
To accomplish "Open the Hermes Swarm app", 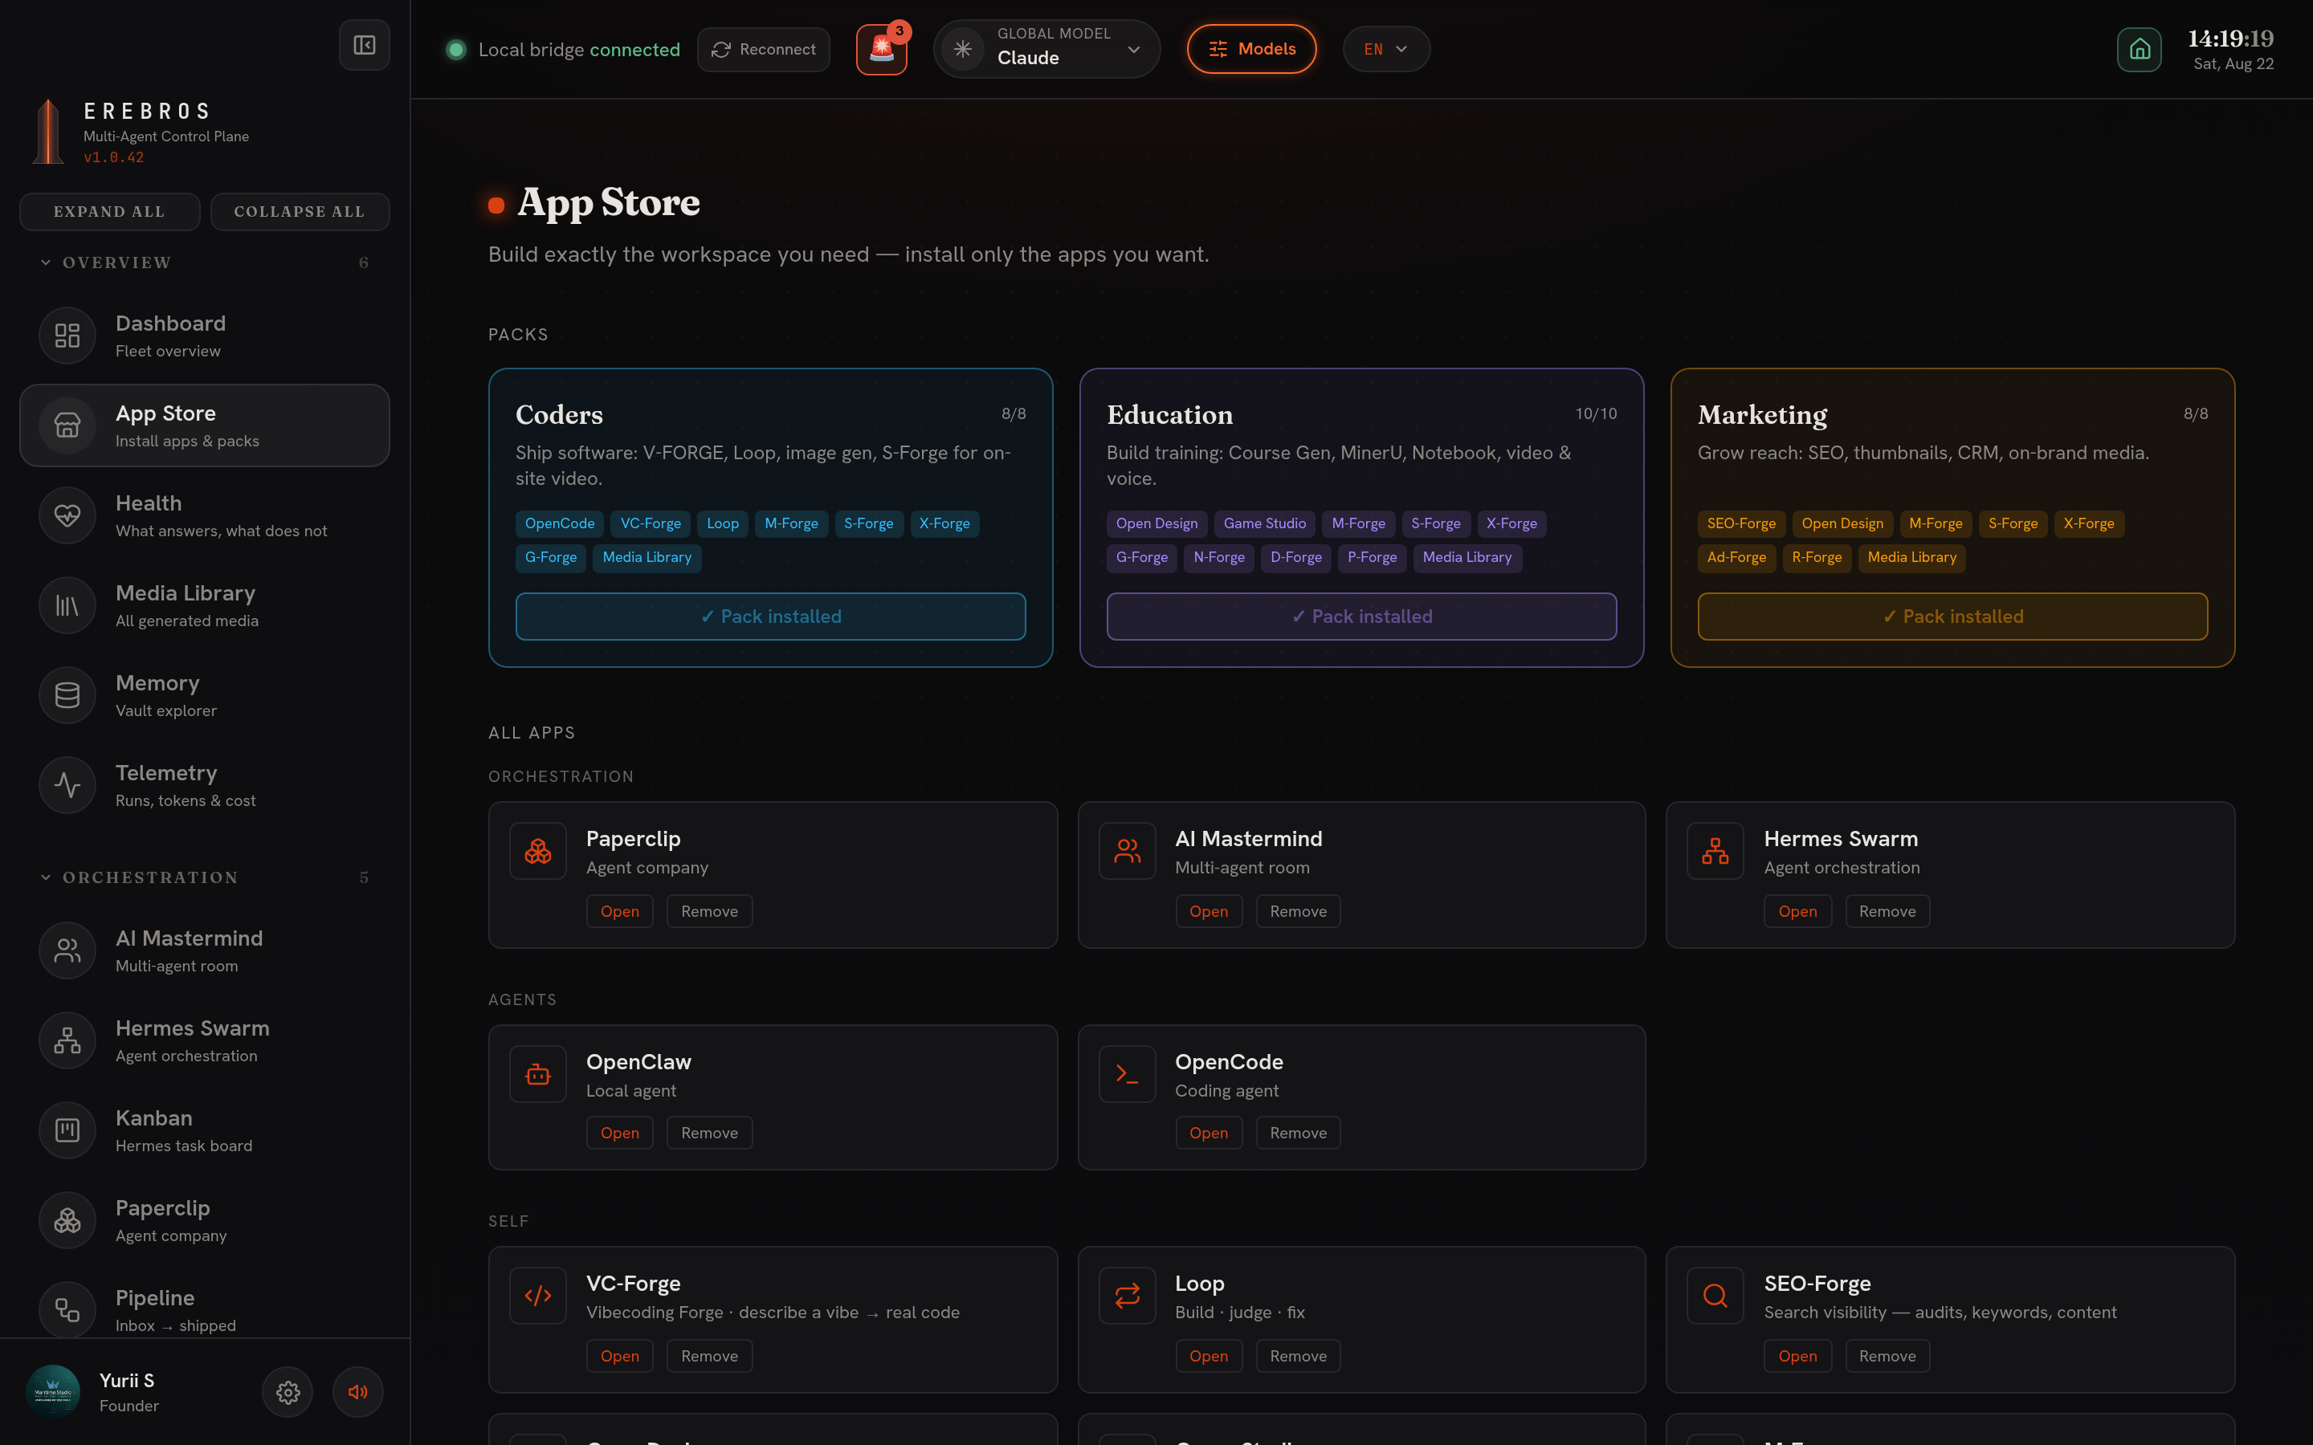I will 1797,912.
